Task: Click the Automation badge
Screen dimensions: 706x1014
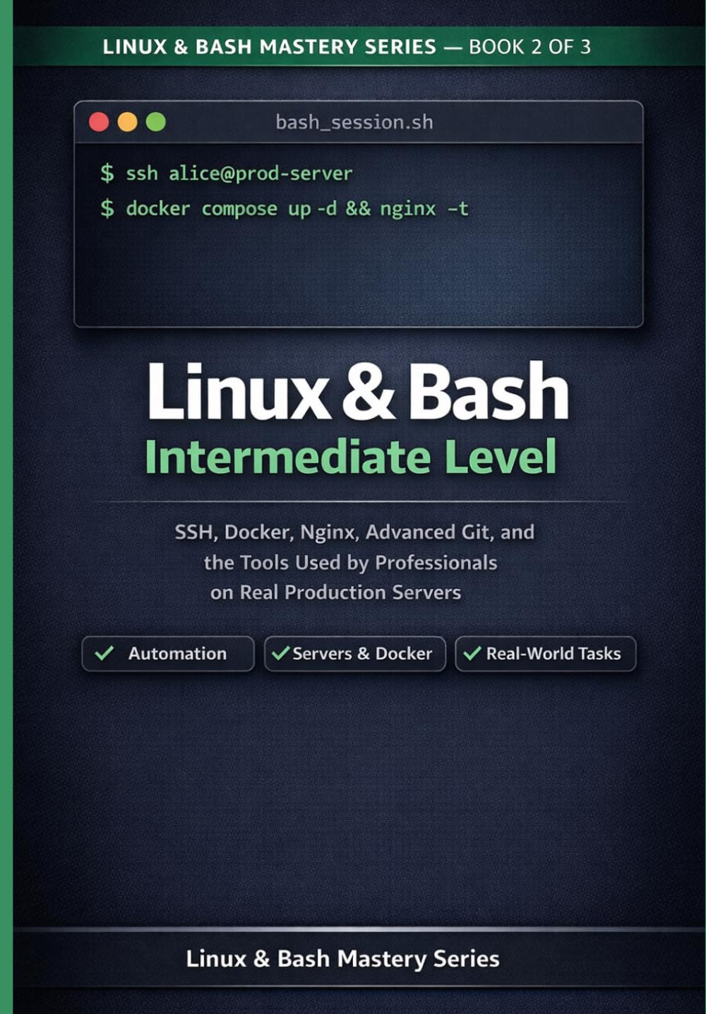Action: 168,654
